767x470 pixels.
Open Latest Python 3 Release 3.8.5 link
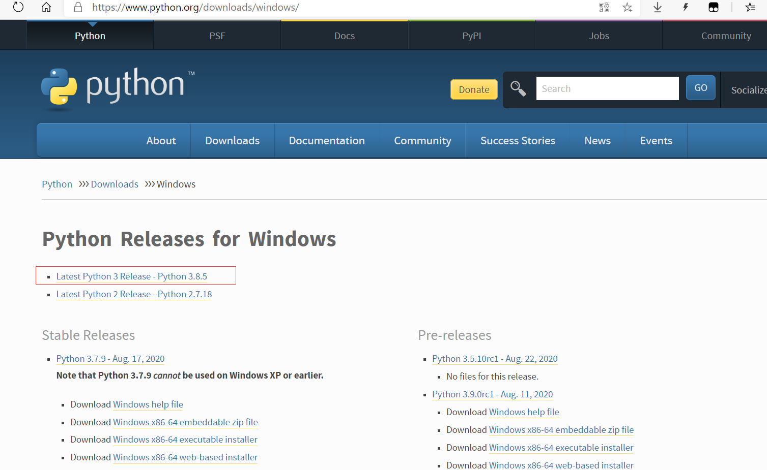132,276
